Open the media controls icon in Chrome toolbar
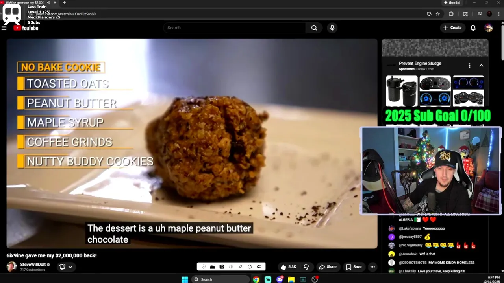 [x=480, y=14]
